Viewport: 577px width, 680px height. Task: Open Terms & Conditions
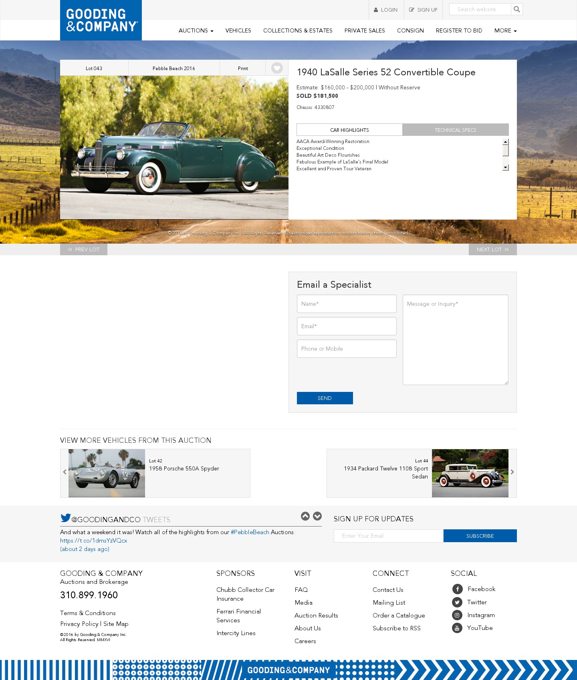tap(88, 613)
